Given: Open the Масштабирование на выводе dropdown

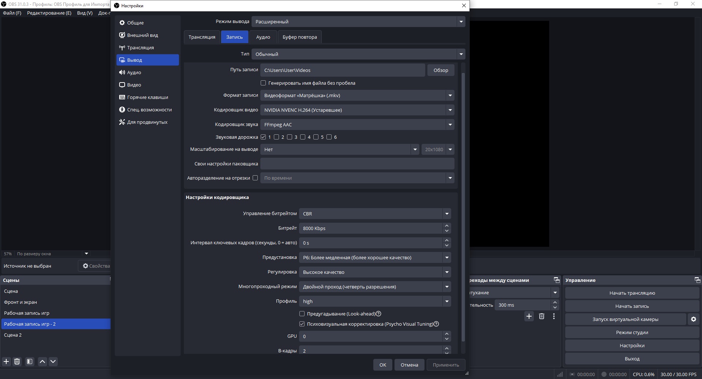Looking at the screenshot, I should 340,149.
